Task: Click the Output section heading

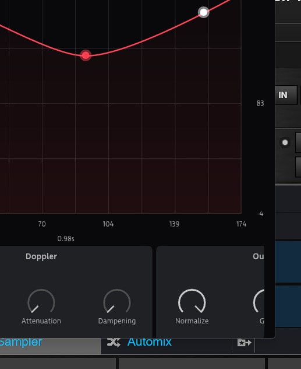Action: [x=258, y=256]
